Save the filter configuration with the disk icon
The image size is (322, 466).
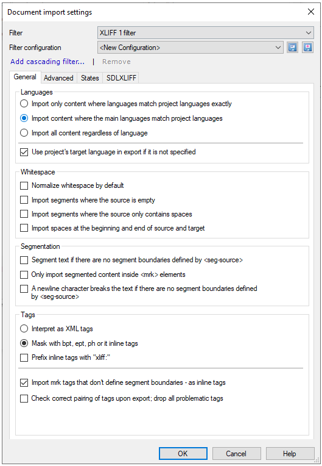[292, 48]
